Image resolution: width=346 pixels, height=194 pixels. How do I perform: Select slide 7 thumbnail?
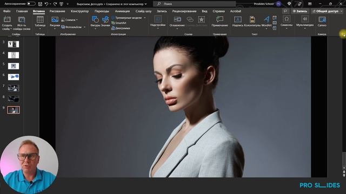click(x=14, y=88)
